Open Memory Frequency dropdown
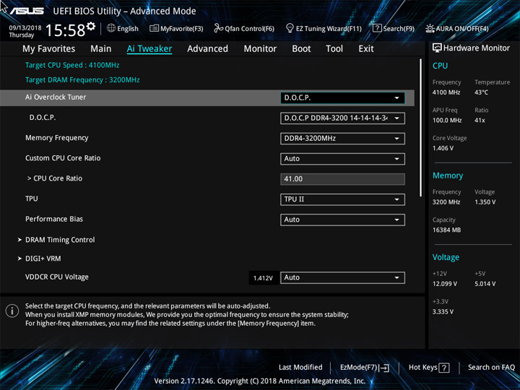The width and height of the screenshot is (520, 390). tap(342, 139)
